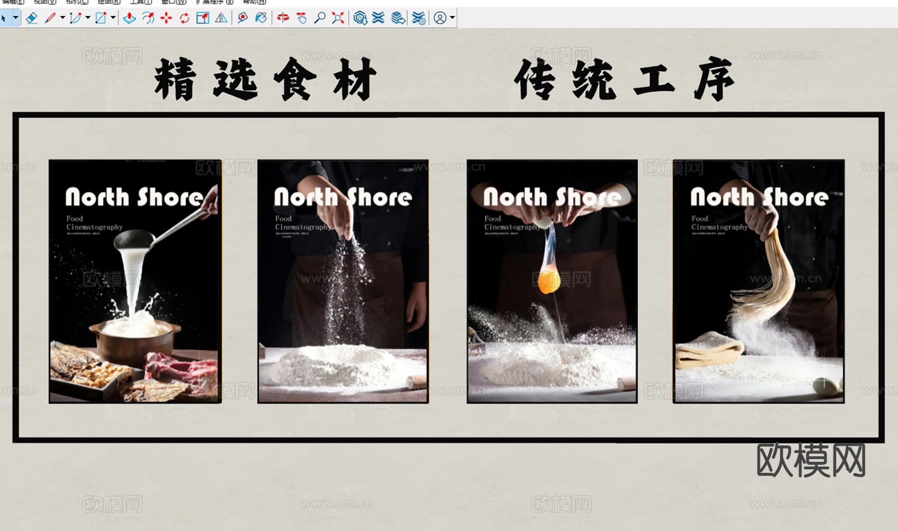The height and width of the screenshot is (531, 898).
Task: Open the 窗口(W) window menu
Action: point(174,2)
